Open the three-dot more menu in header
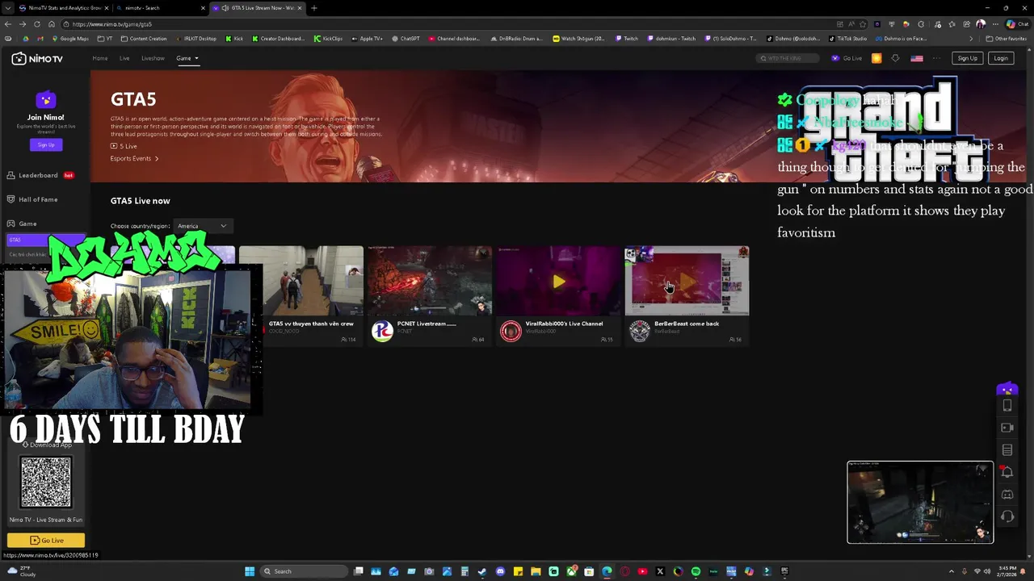Image resolution: width=1034 pixels, height=581 pixels. [x=937, y=58]
